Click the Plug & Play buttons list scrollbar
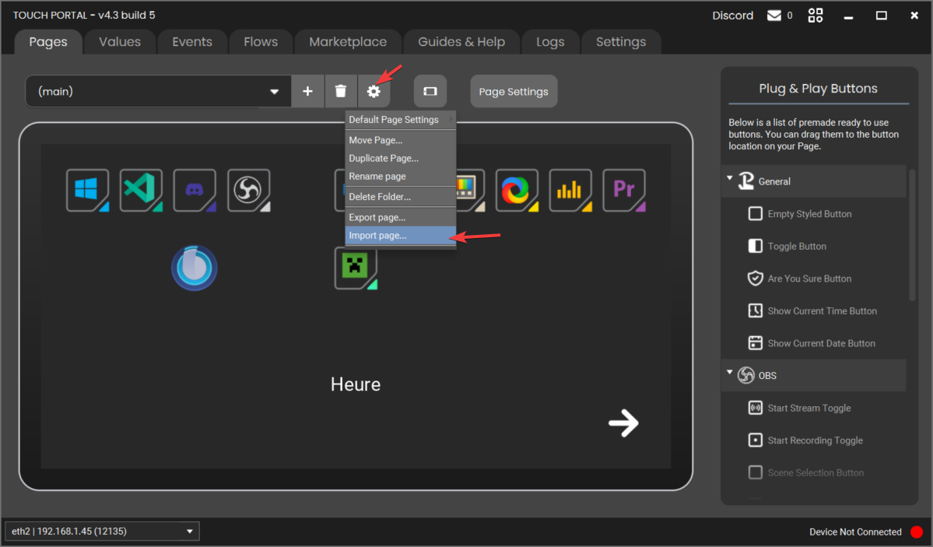 tap(912, 234)
